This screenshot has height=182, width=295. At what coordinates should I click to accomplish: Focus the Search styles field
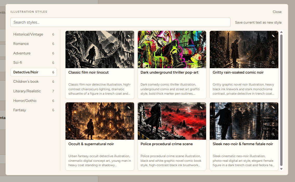(120, 22)
